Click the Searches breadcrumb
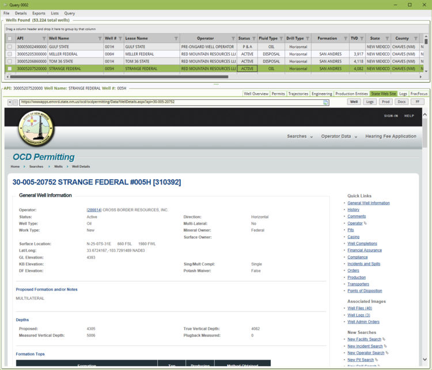The image size is (432, 370). point(36,167)
